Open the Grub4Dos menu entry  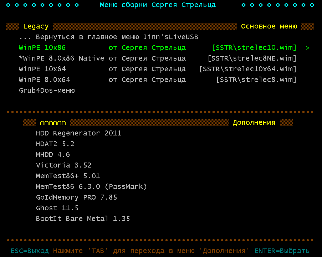click(x=47, y=91)
